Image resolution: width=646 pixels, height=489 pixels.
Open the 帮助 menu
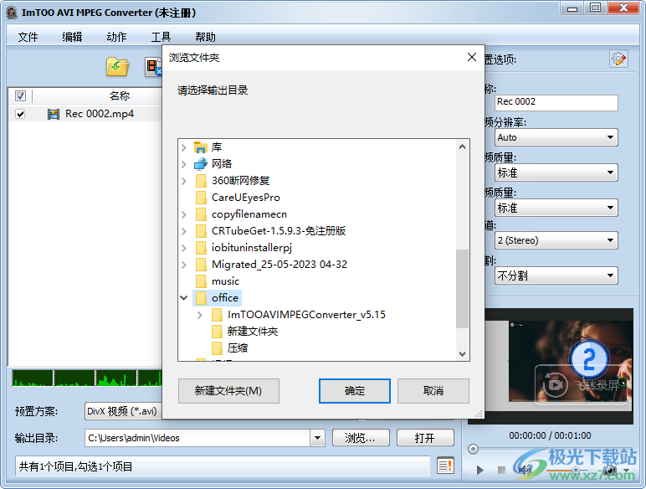click(x=205, y=37)
